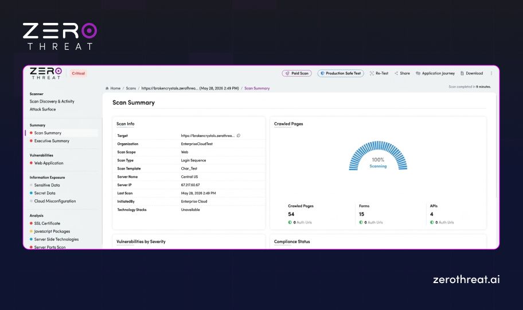Screen dimensions: 523x310
Task: Click the red dot beside Executive Summary
Action: 31,141
